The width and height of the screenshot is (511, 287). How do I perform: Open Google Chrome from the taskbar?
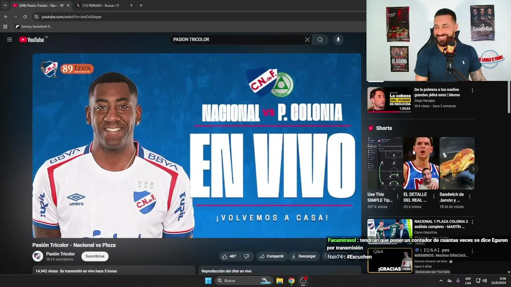291,281
